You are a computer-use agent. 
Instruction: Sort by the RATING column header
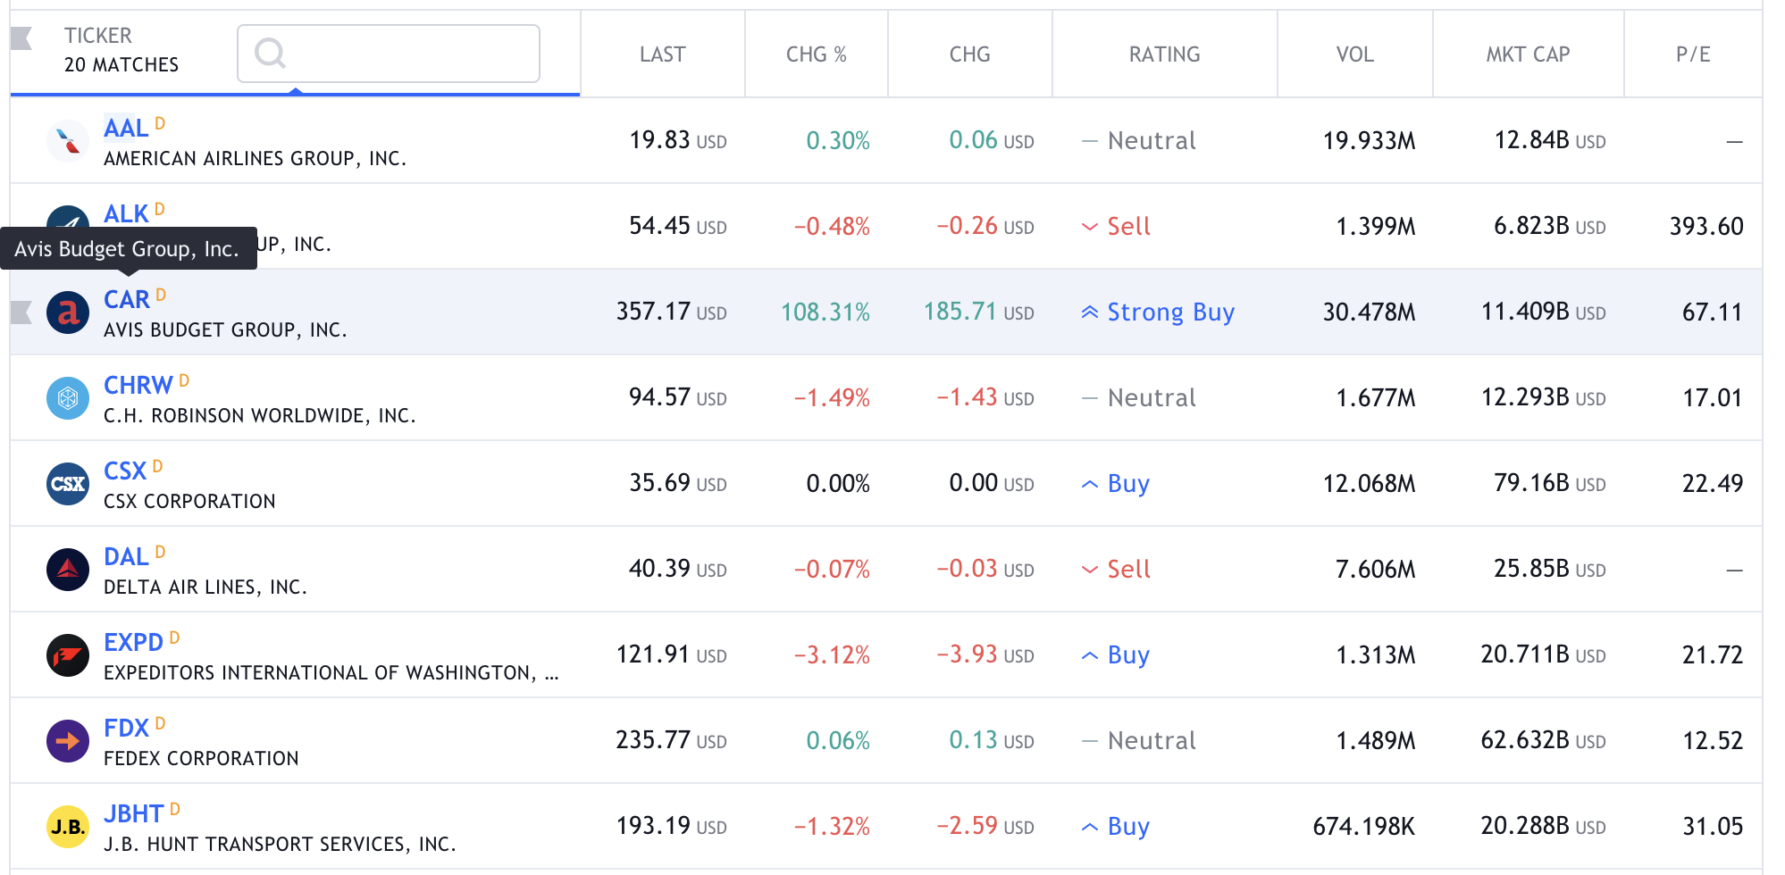click(x=1164, y=54)
